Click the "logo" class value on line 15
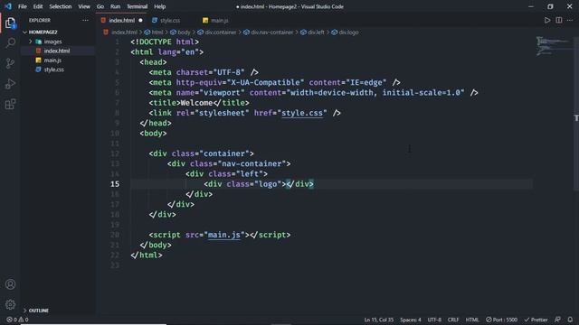This screenshot has width=579, height=325. click(x=268, y=184)
